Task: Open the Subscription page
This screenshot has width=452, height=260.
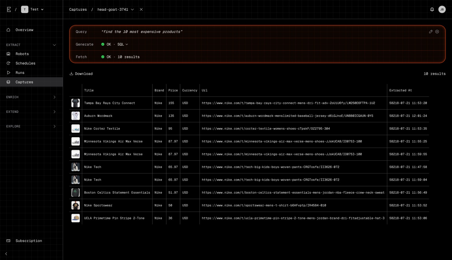Action: (29, 241)
